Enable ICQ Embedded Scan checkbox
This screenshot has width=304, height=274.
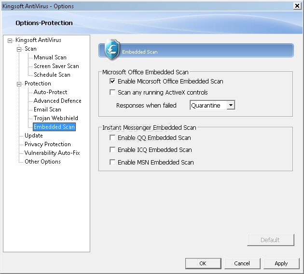coord(112,150)
